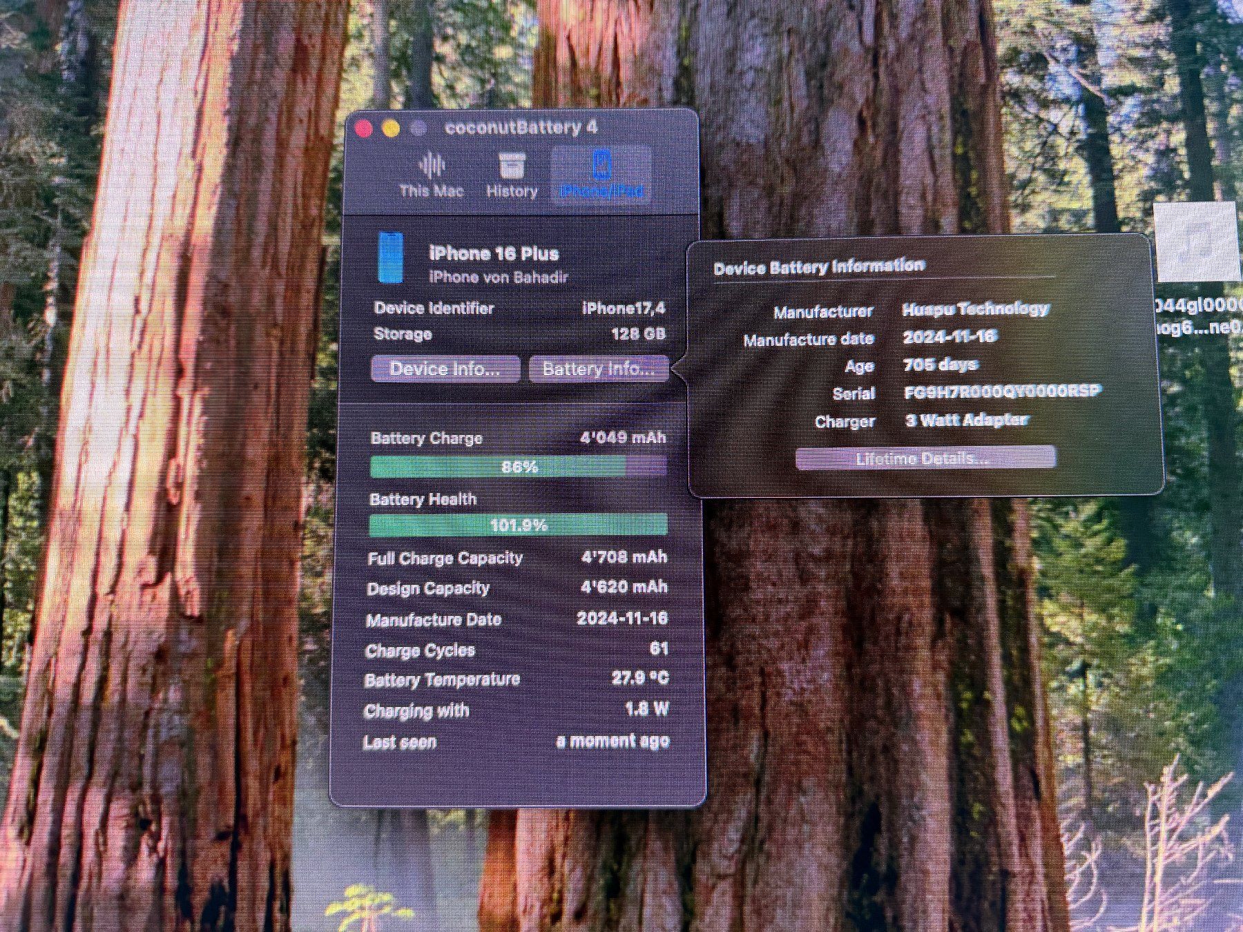The width and height of the screenshot is (1243, 932).
Task: Click the battery serial number value
Action: (1002, 392)
